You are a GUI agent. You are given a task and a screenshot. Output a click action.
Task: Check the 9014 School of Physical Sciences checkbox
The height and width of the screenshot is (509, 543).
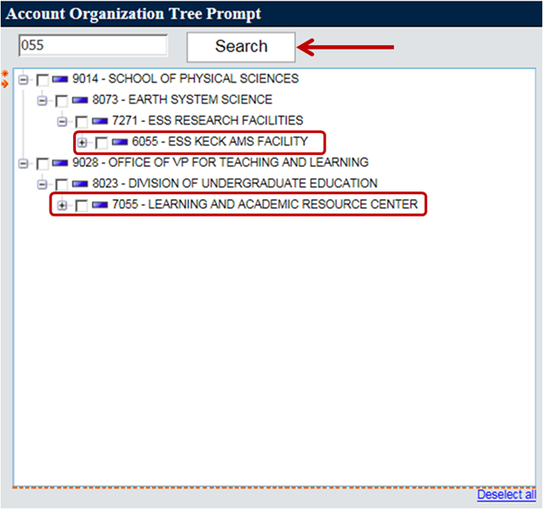(43, 80)
